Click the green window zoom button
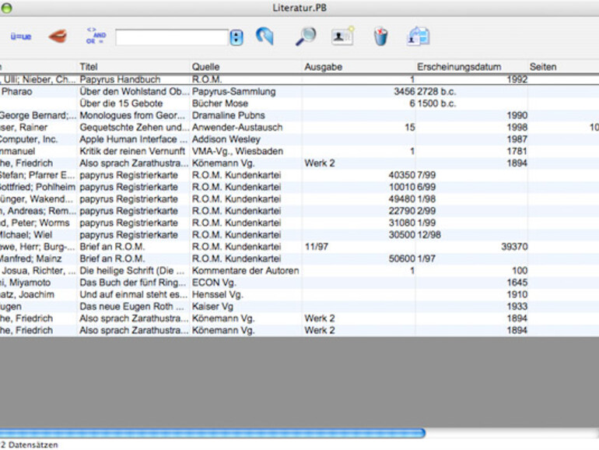This screenshot has width=599, height=450. [x=6, y=9]
